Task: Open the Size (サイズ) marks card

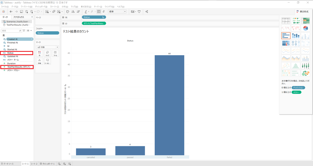Action: (x=47, y=53)
